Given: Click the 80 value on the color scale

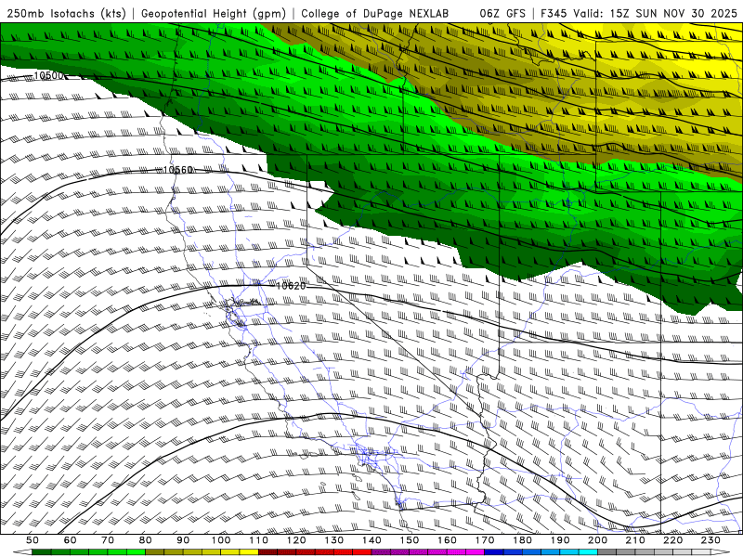Looking at the screenshot, I should pos(146,540).
